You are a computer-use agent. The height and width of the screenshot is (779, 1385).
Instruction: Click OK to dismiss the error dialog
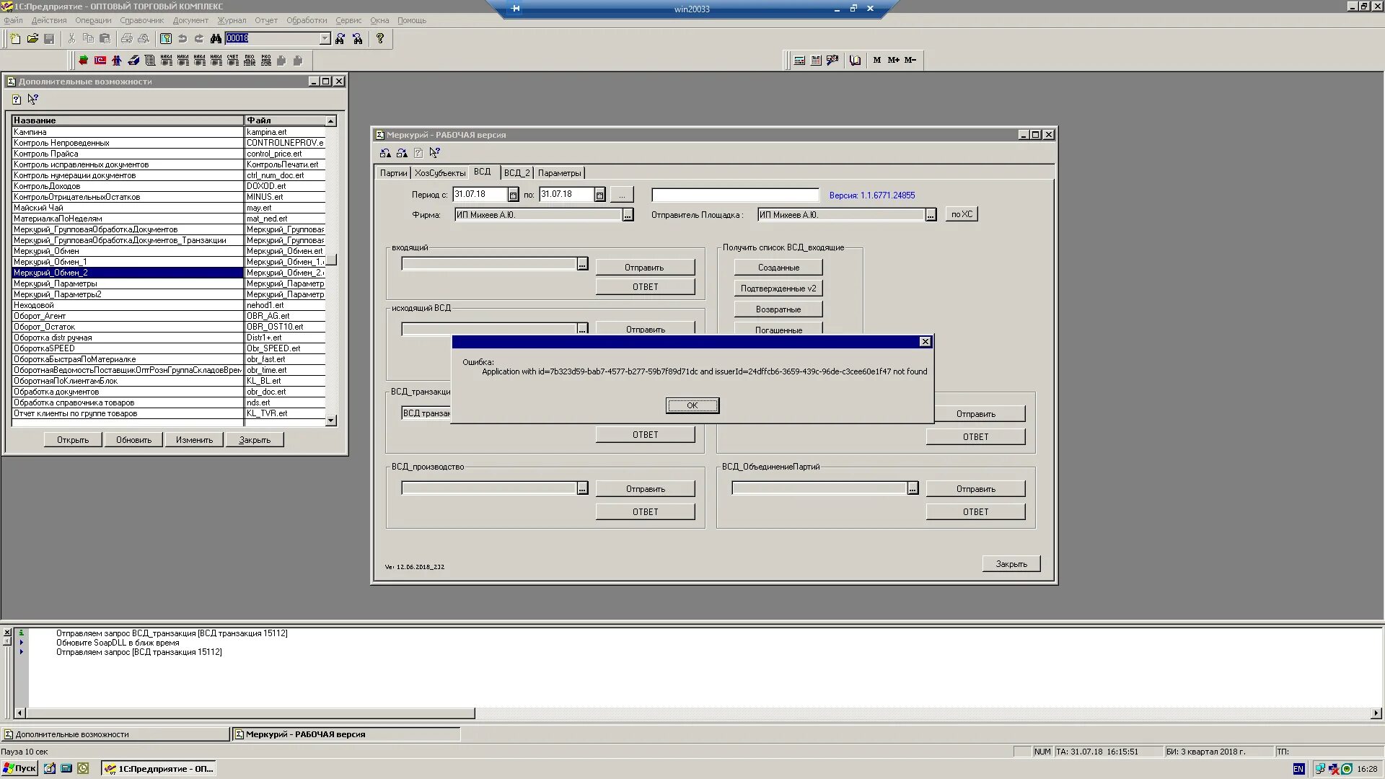point(692,405)
